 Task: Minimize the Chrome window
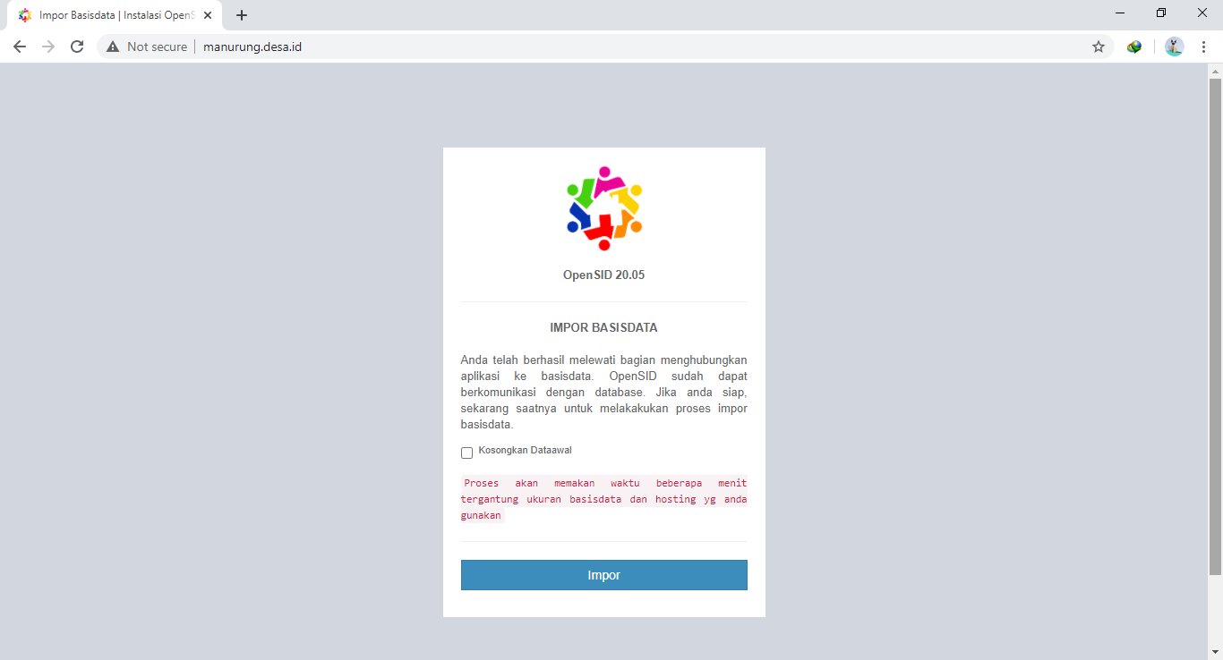coord(1120,13)
